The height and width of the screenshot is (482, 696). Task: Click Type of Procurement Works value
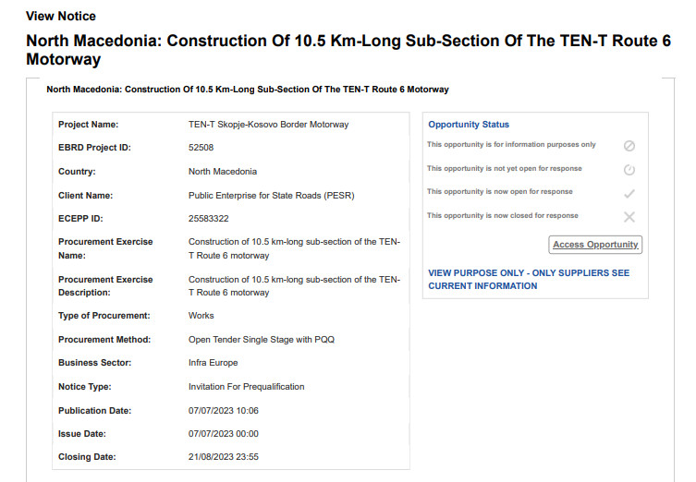pyautogui.click(x=201, y=316)
